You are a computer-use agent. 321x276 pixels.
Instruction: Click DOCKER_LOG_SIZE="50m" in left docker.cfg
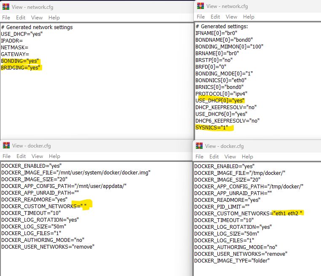(34, 227)
